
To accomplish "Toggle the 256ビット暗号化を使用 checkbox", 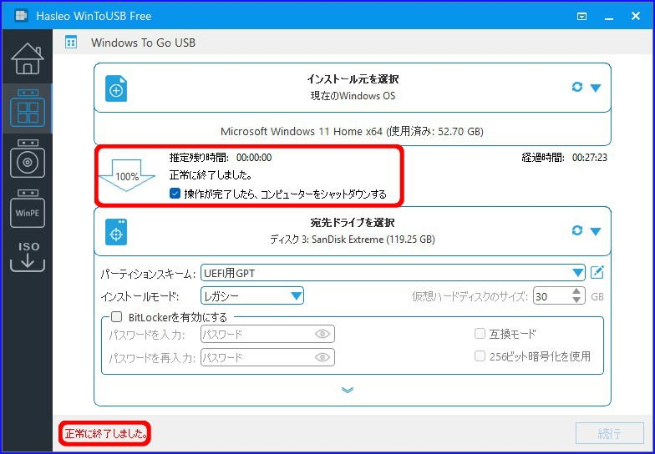I will click(x=480, y=356).
